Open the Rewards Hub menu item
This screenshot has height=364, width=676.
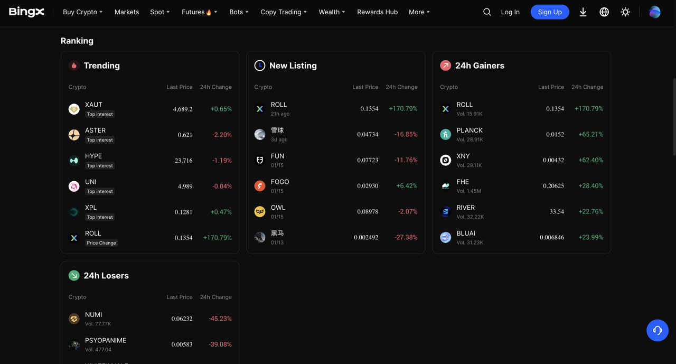pyautogui.click(x=377, y=12)
